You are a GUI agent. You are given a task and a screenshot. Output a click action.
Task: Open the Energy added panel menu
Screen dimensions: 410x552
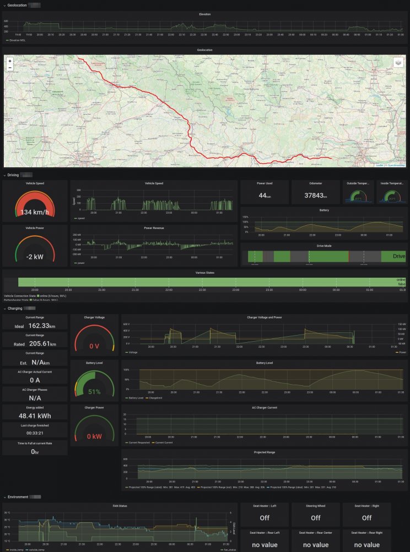pos(35,408)
